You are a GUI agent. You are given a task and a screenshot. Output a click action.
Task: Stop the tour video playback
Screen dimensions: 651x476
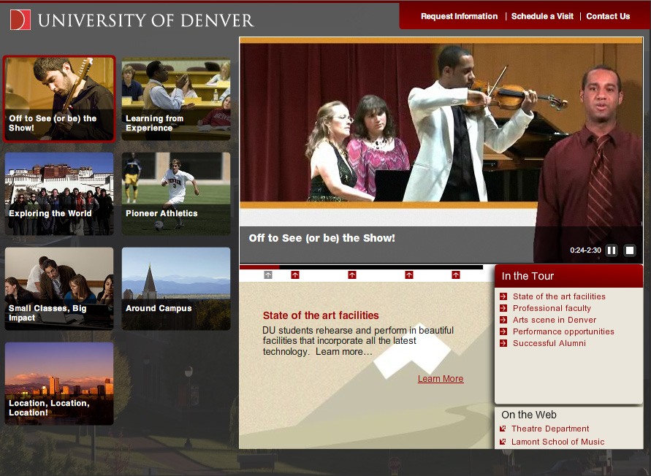tap(630, 250)
